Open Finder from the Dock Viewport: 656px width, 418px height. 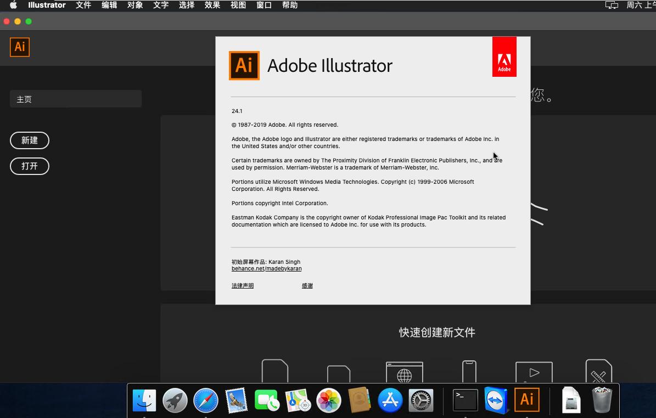tap(144, 400)
